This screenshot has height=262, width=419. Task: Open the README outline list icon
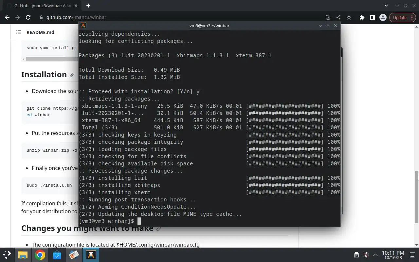19,32
